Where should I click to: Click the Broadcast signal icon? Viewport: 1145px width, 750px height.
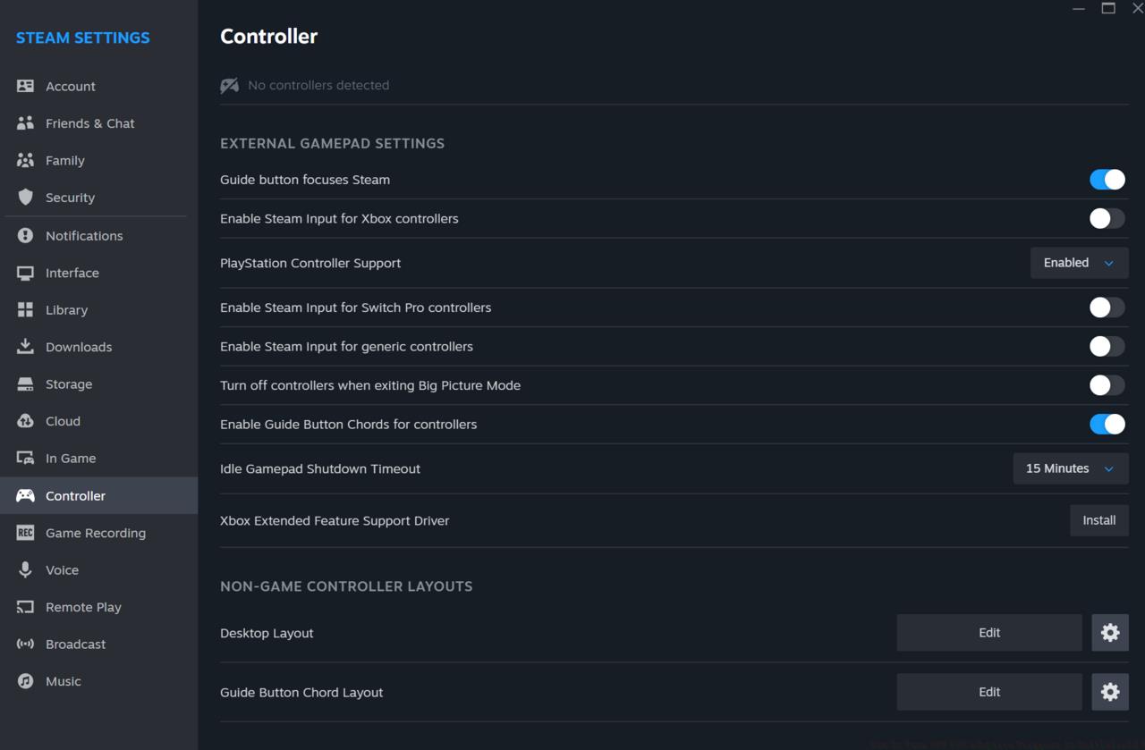(25, 645)
